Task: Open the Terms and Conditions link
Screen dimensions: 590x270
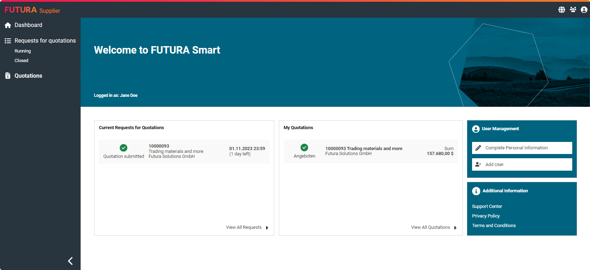Action: 494,226
